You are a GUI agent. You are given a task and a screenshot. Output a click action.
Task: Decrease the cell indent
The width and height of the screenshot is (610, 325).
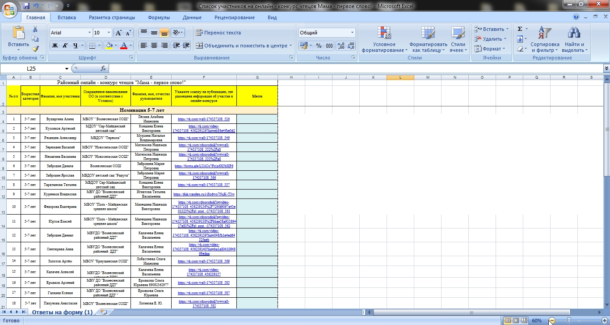(x=176, y=45)
